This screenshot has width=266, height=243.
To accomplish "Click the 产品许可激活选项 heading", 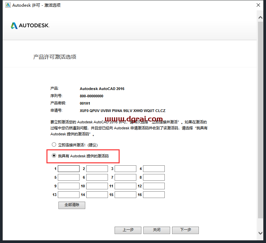I will click(x=54, y=57).
